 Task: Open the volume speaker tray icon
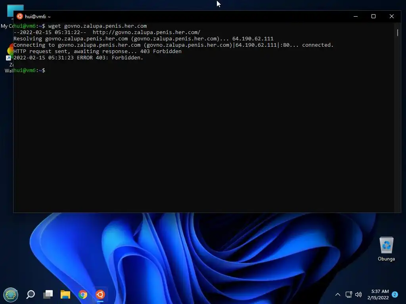pyautogui.click(x=358, y=294)
